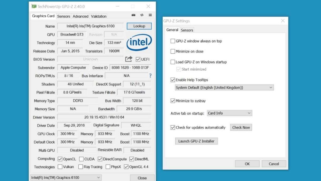Open the GPU selector dropdown at bottom

66,178
